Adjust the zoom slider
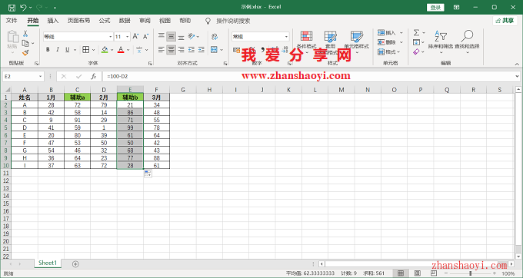Viewport: 523px width, 278px height. click(x=470, y=273)
